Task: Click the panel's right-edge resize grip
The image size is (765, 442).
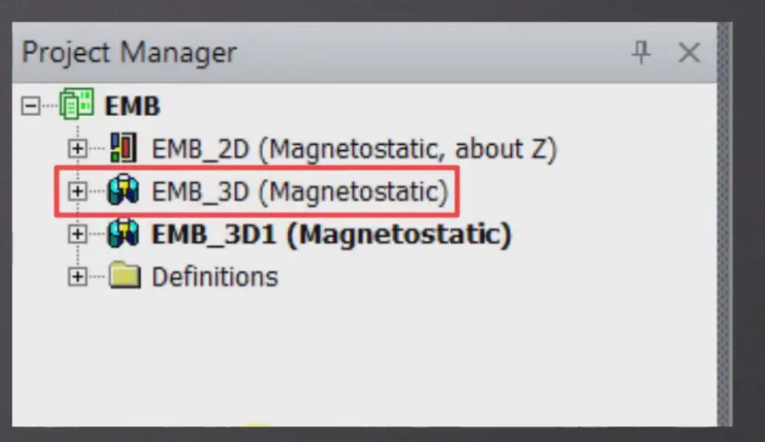Action: click(x=725, y=224)
